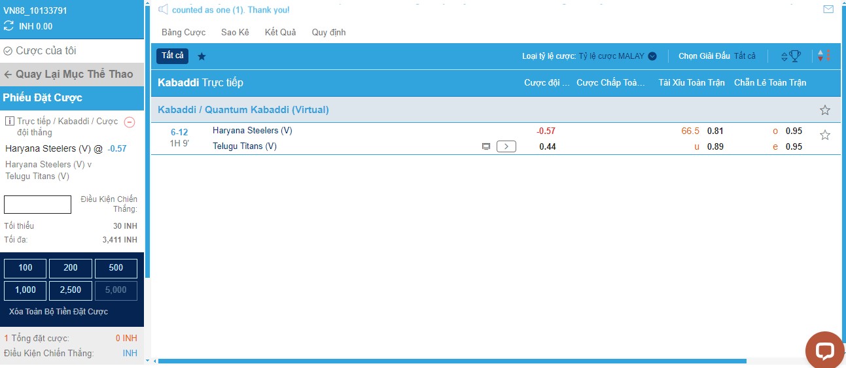The width and height of the screenshot is (846, 368).
Task: Click the Haryana Steelers (V) team name
Action: coord(253,131)
